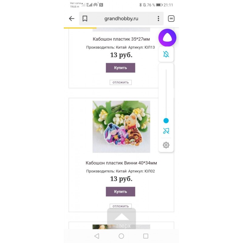
Task: Open the gear settings icon
Action: pyautogui.click(x=166, y=145)
